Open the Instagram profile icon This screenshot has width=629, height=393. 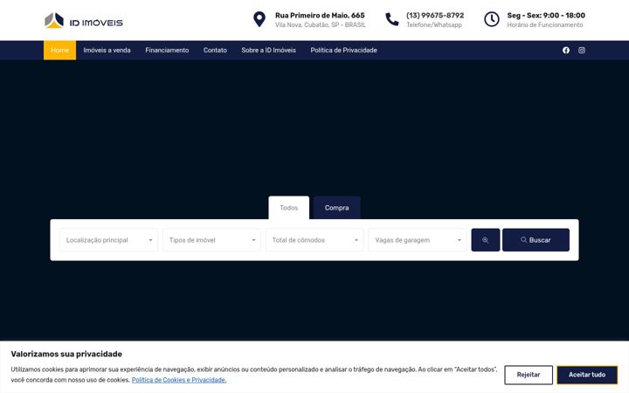click(582, 50)
